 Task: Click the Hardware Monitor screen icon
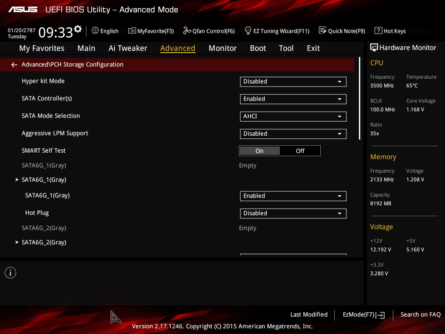click(374, 47)
